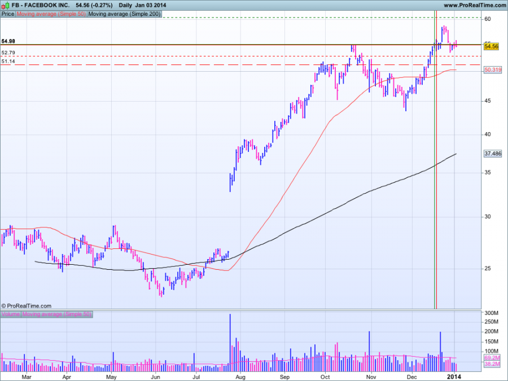The image size is (508, 381).
Task: Click the Oct label on time axis
Action: pos(325,377)
